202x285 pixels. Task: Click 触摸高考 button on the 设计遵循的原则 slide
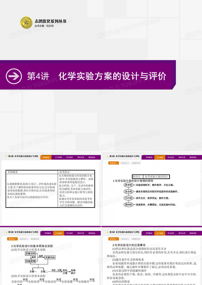click(136, 163)
